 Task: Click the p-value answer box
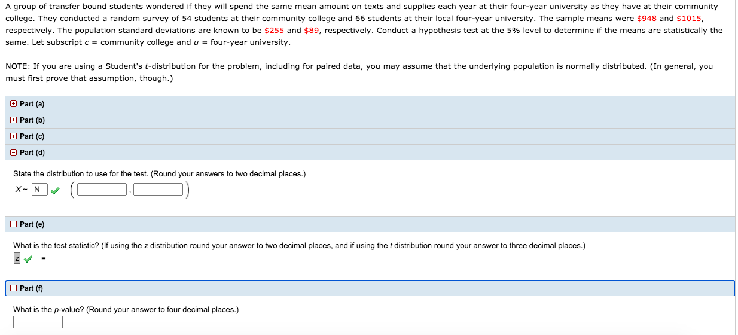click(x=38, y=322)
